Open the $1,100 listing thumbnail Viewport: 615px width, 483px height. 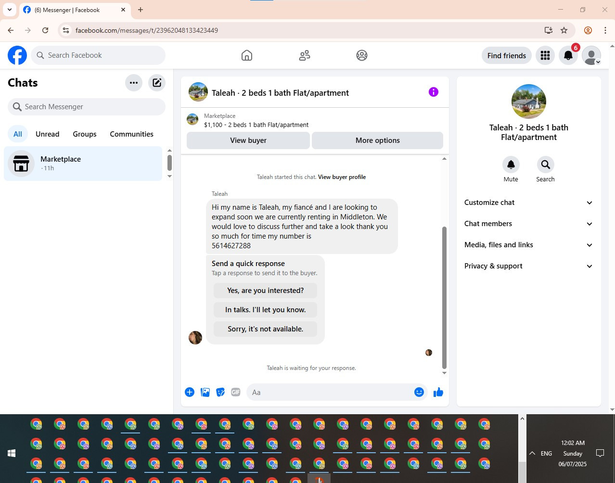[x=192, y=120]
